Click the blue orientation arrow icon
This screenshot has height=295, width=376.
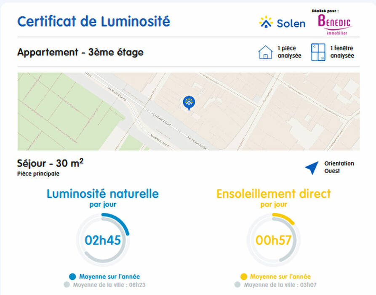312,167
